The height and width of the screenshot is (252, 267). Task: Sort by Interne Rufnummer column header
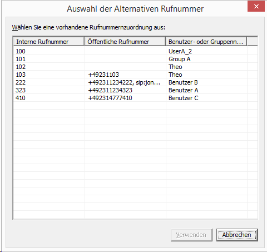pos(49,42)
